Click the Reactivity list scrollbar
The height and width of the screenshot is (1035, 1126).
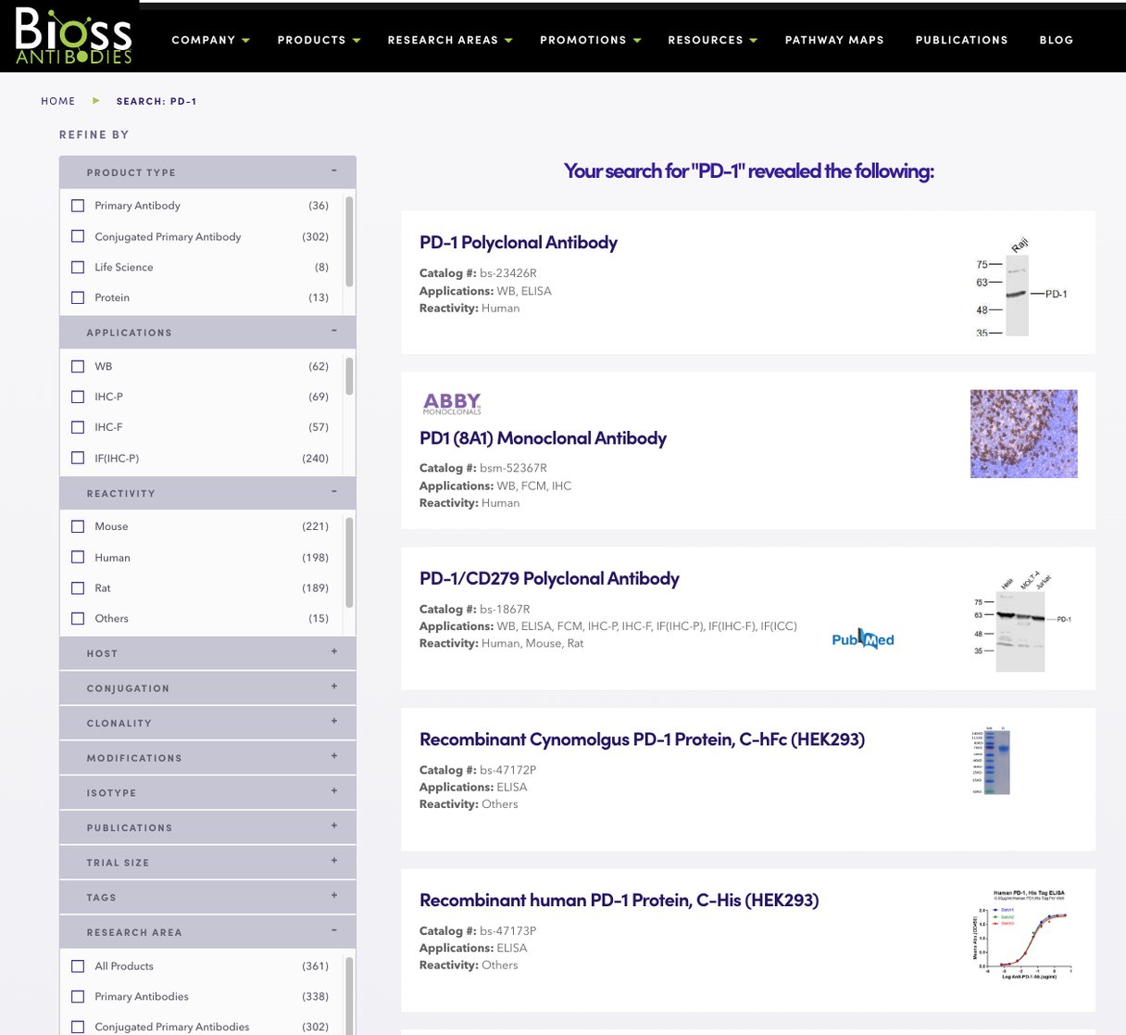349,562
